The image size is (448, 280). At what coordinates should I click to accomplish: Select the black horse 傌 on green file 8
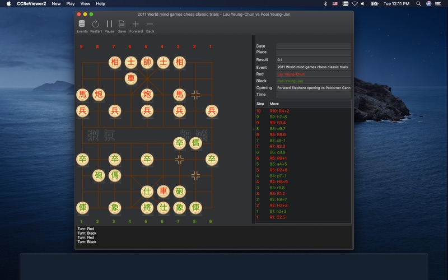point(195,143)
